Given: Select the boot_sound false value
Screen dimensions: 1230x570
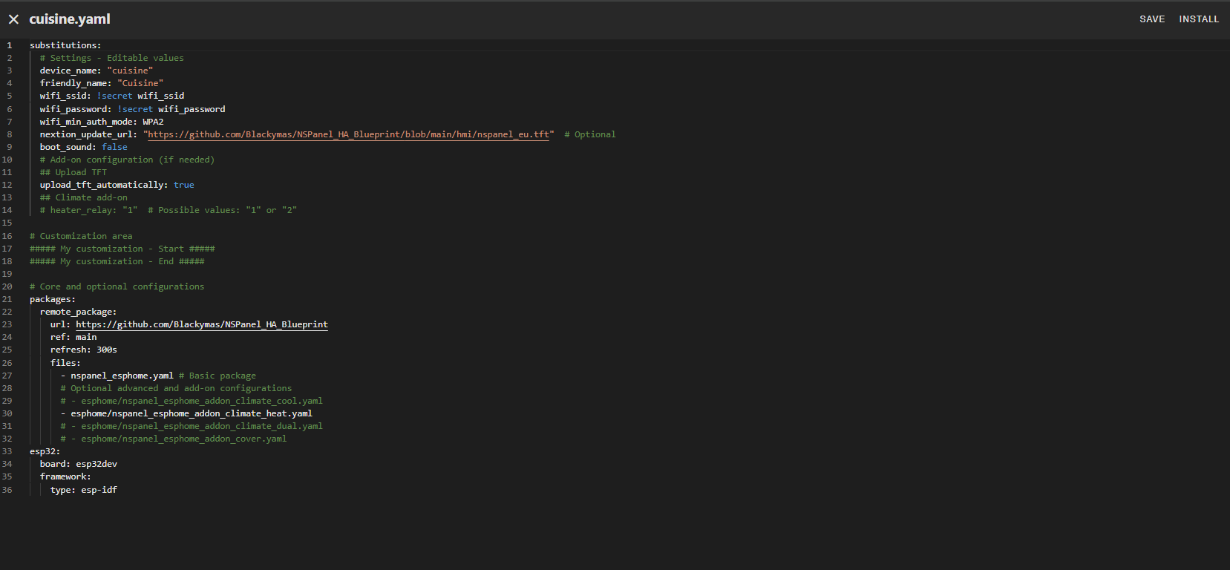Looking at the screenshot, I should coord(114,147).
